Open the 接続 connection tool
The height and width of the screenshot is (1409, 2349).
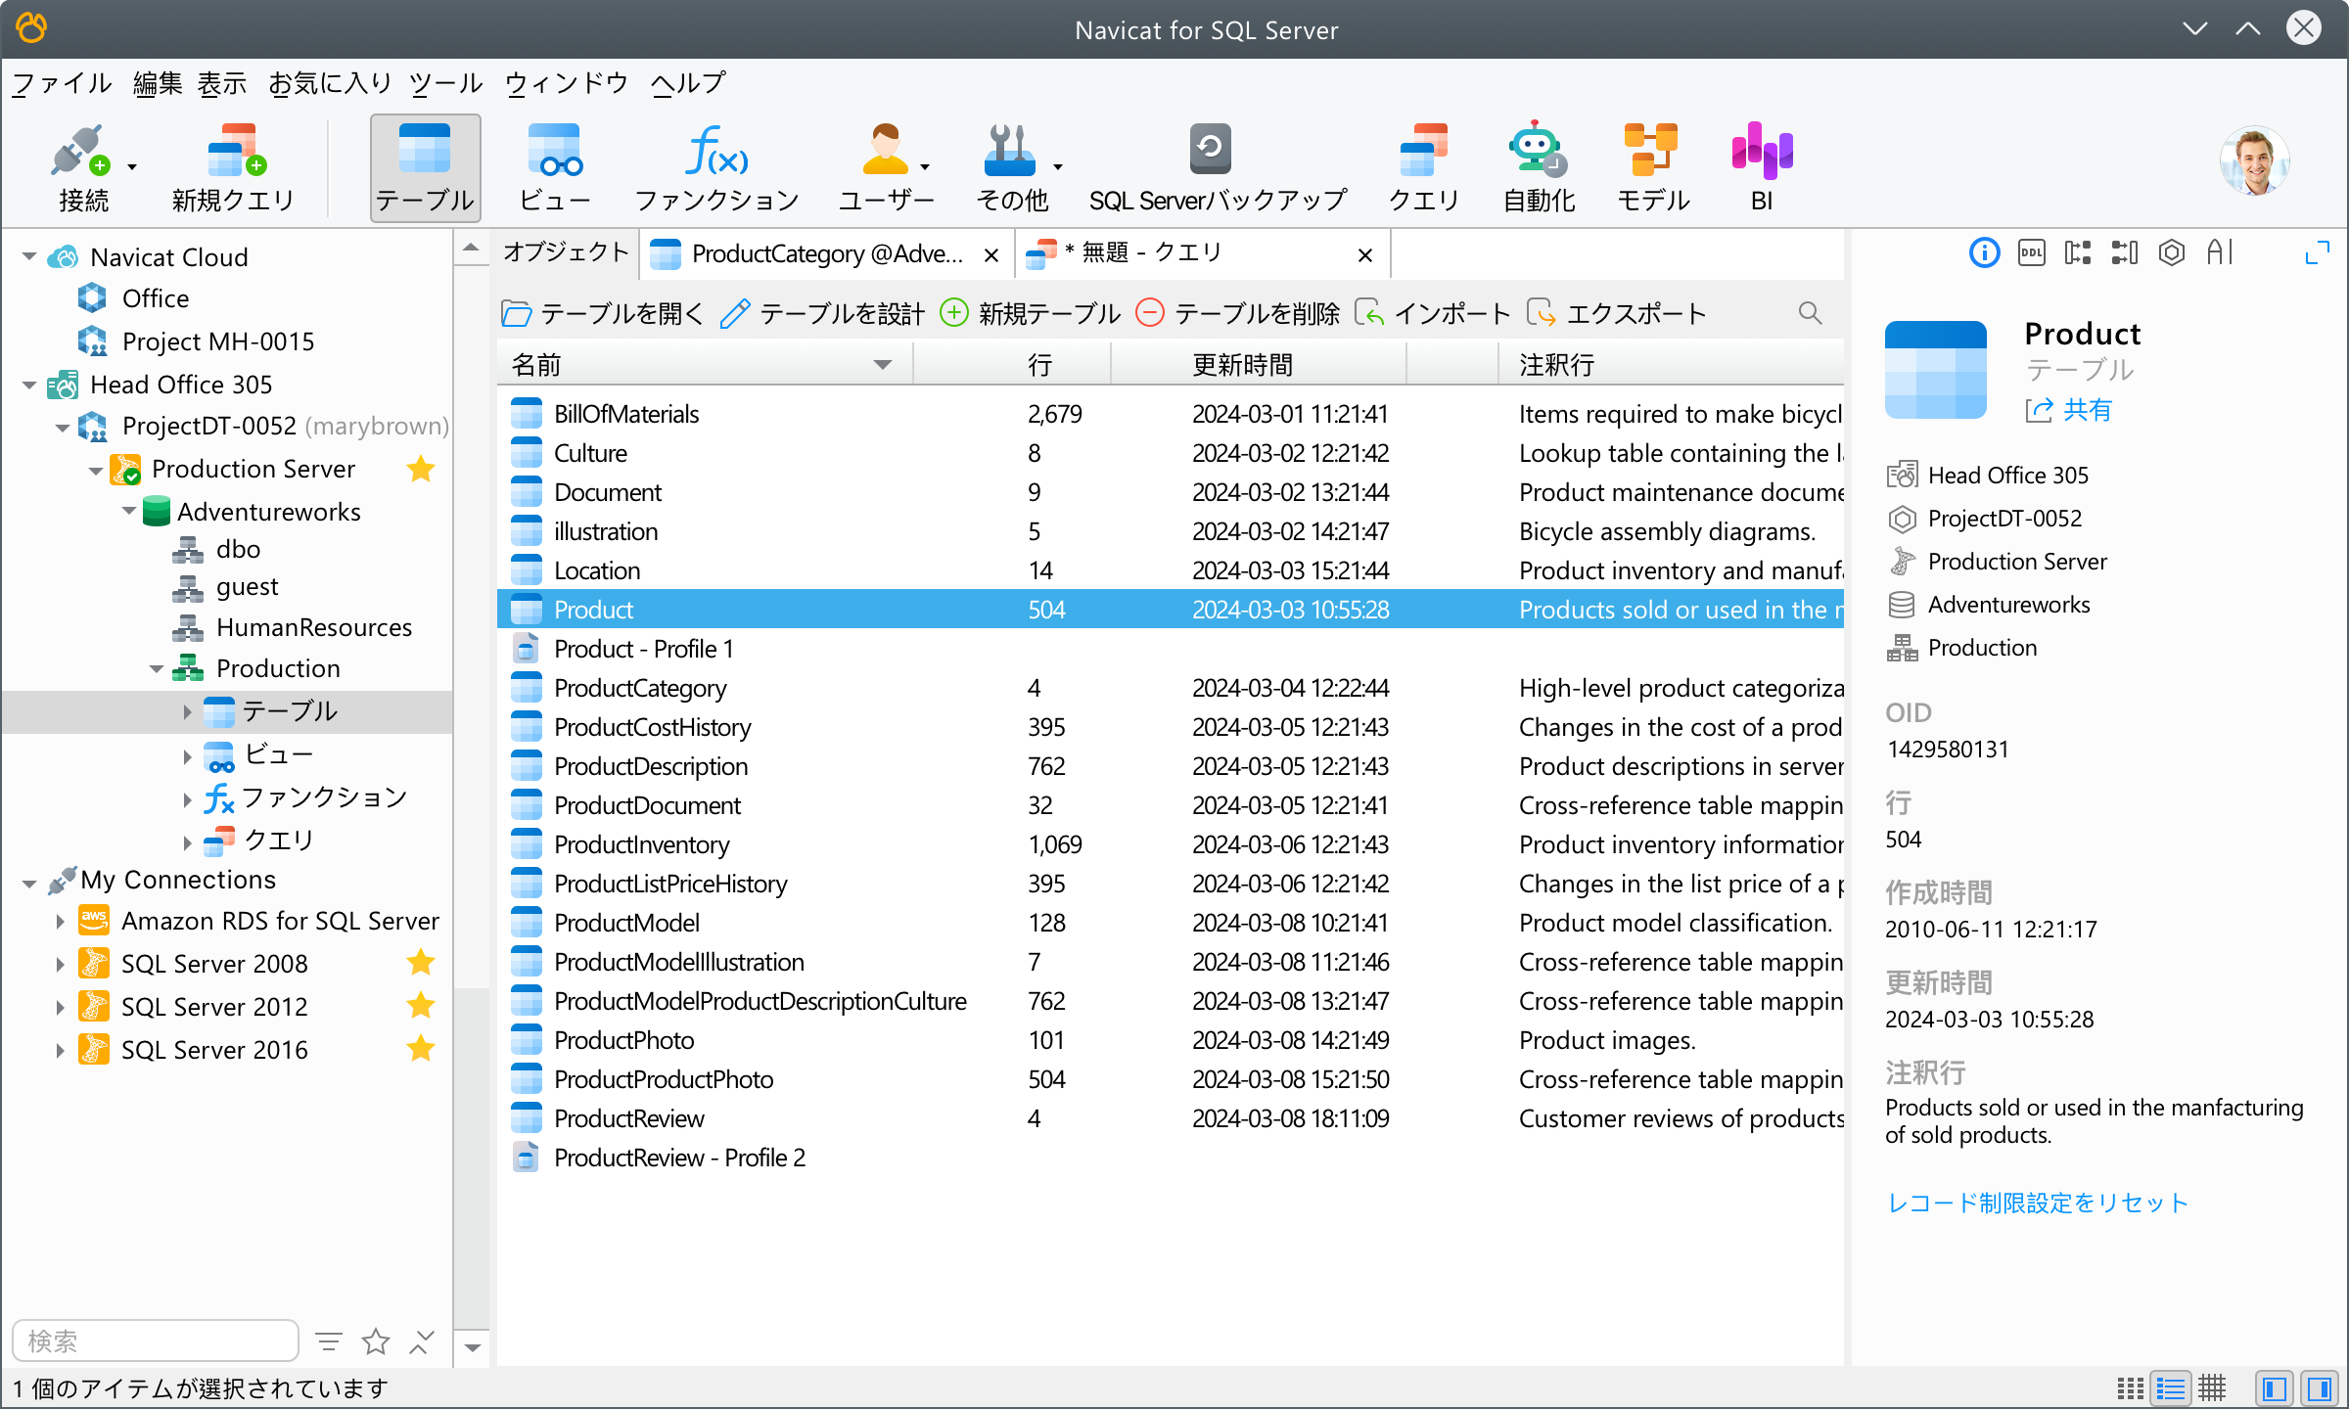83,168
